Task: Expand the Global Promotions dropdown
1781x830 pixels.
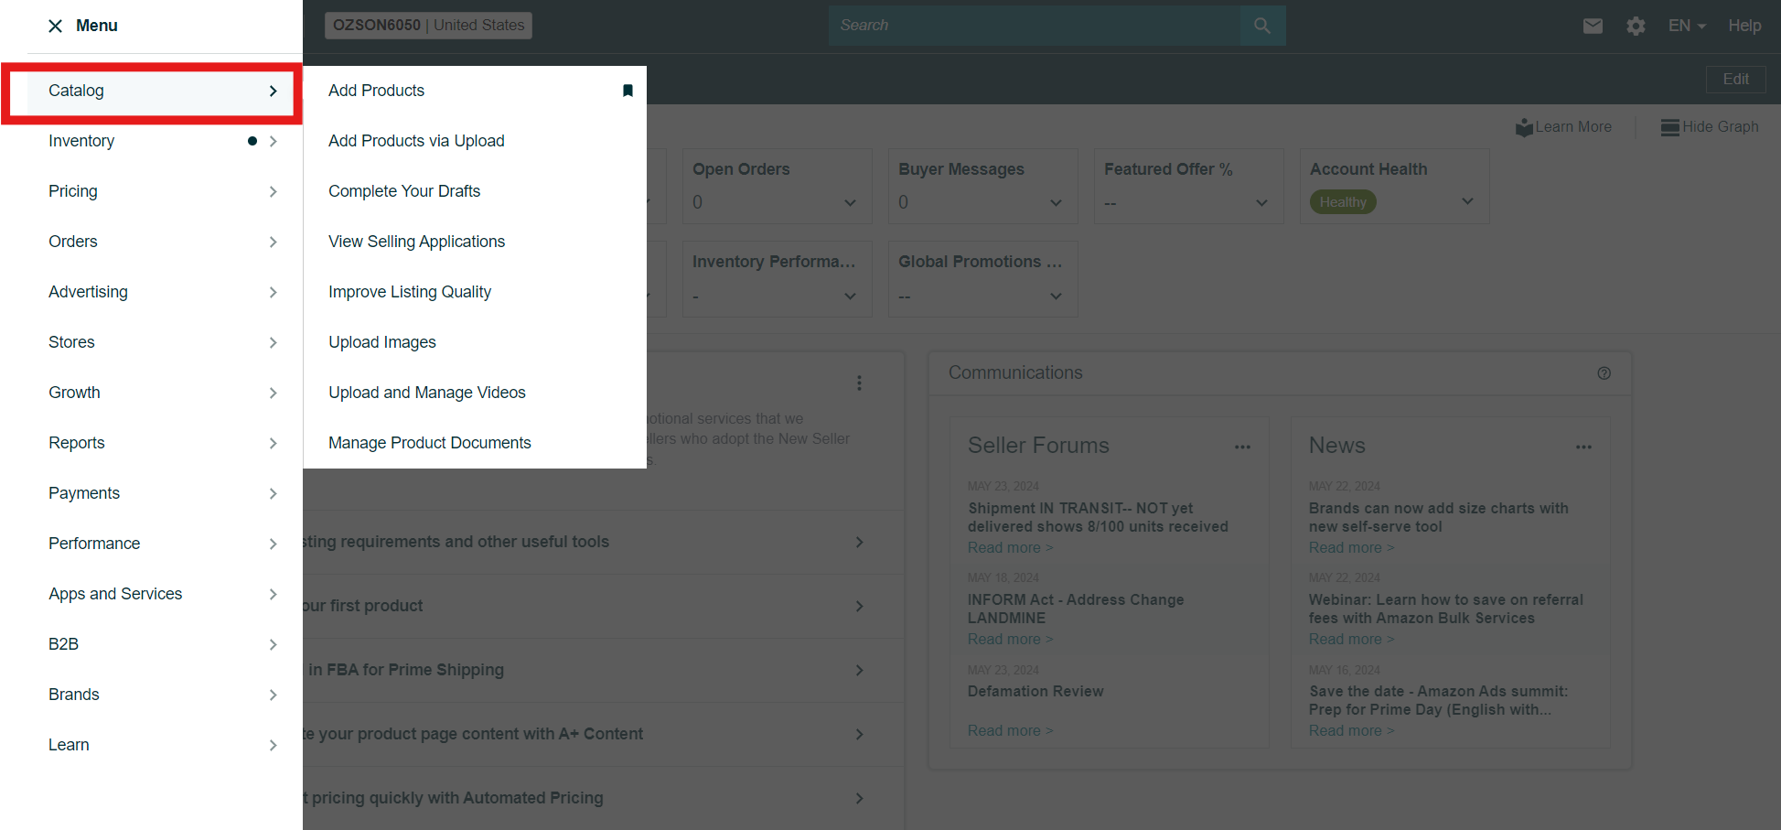Action: [x=1056, y=296]
